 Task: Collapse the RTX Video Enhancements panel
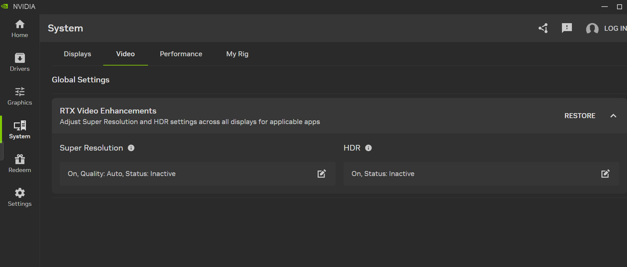coord(613,116)
